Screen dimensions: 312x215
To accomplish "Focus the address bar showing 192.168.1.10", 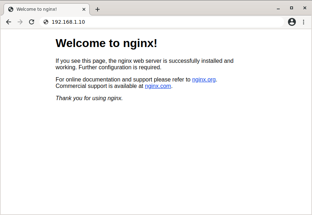I will [x=162, y=22].
